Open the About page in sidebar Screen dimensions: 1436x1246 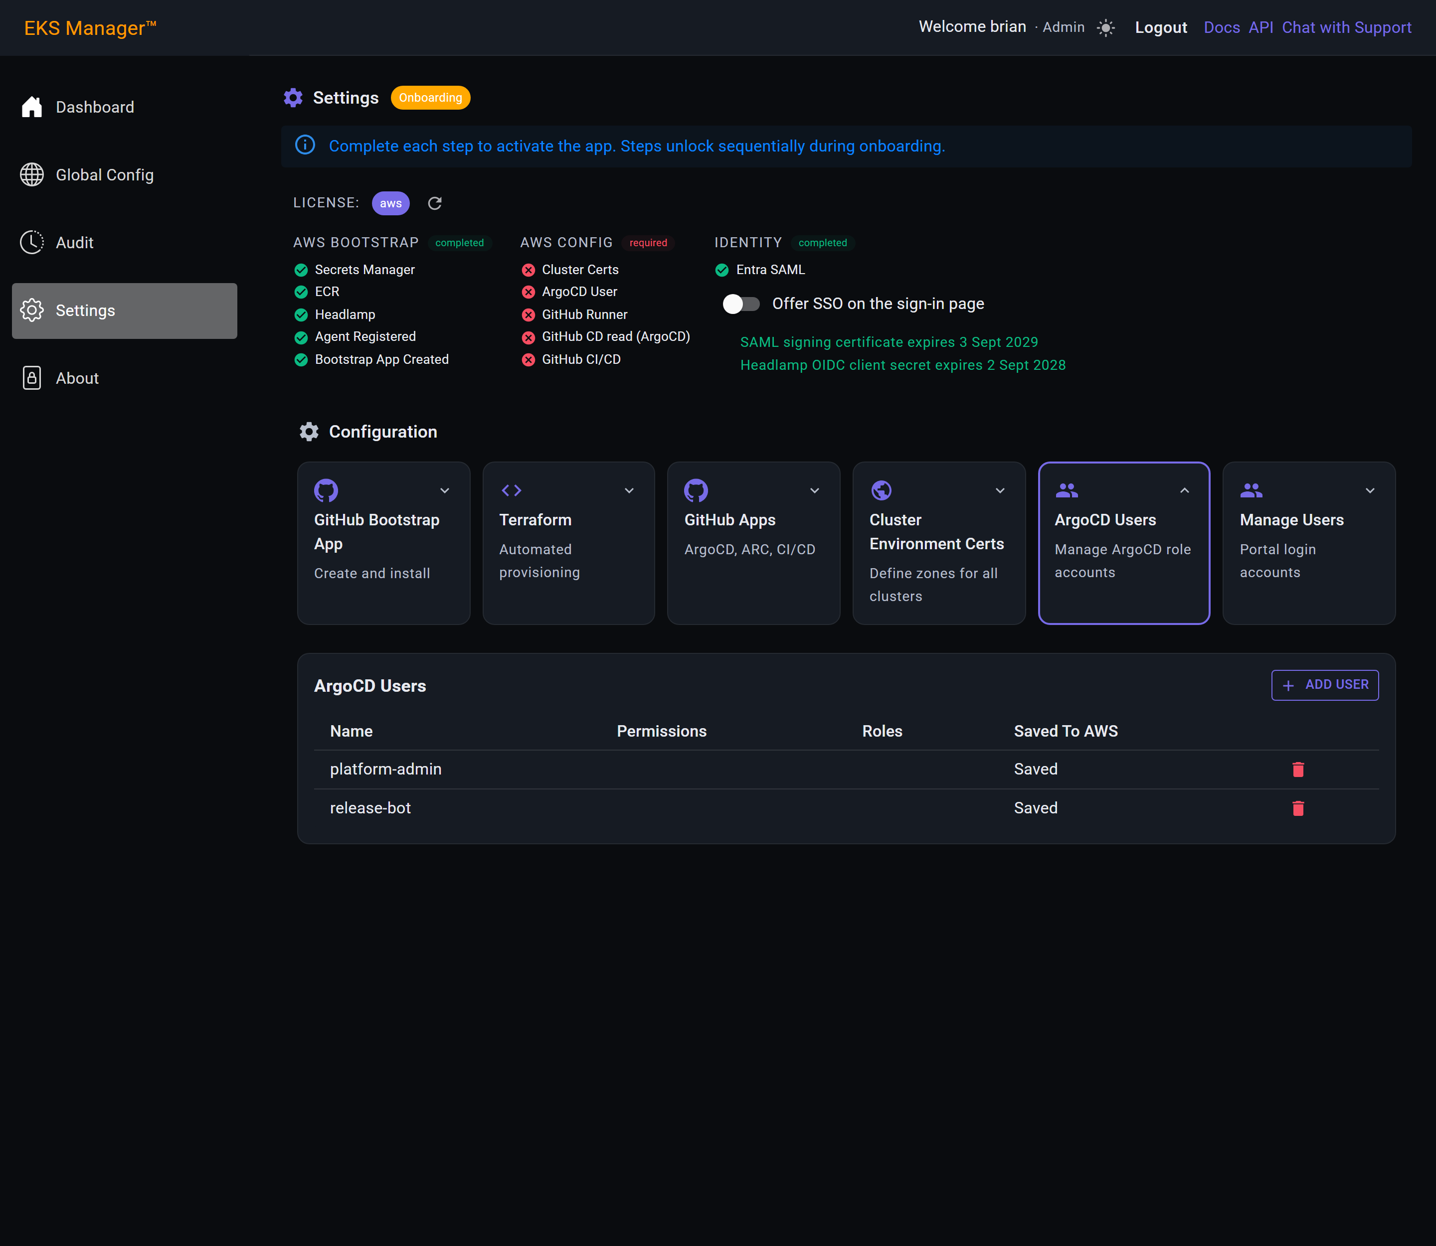point(125,378)
